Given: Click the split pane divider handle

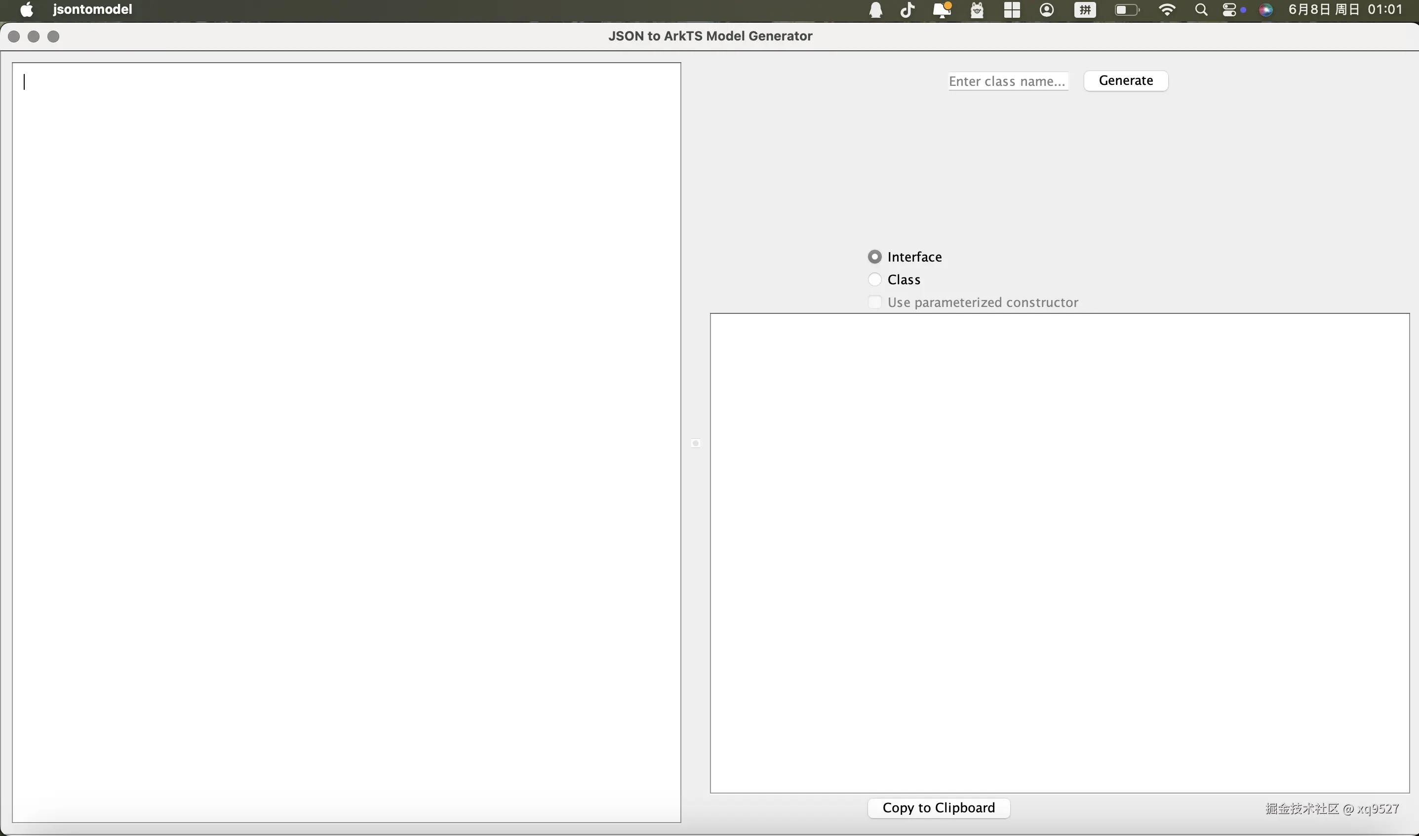Looking at the screenshot, I should point(695,443).
